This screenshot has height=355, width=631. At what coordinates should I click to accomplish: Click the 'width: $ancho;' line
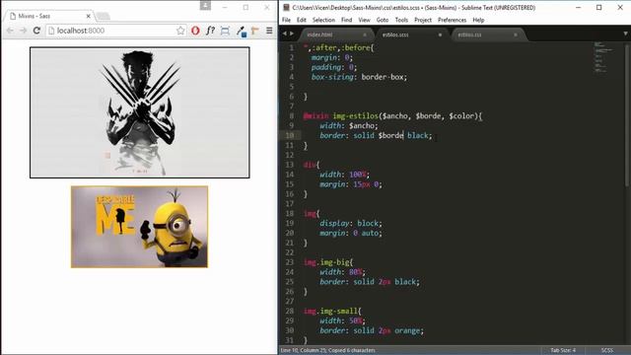(349, 125)
